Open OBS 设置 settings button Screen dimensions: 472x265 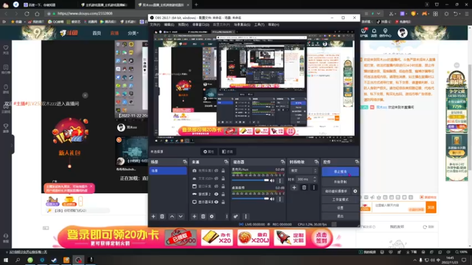(340, 208)
